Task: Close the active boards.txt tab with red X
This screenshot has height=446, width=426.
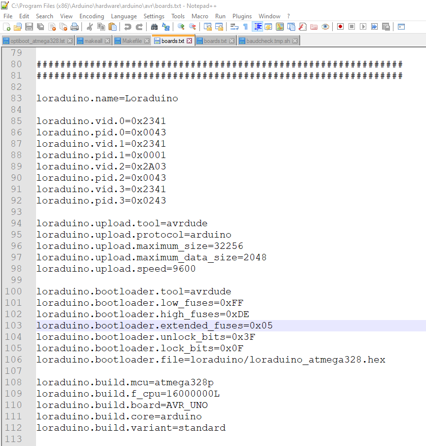Action: coord(189,41)
